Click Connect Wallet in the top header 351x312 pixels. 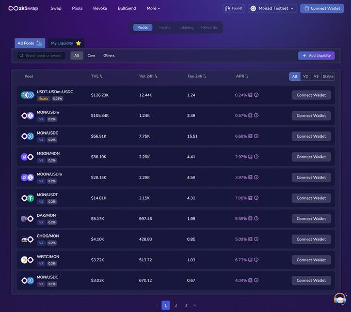[x=322, y=8]
